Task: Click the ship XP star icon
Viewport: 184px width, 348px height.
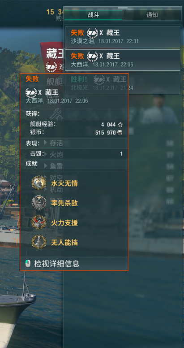Action: click(120, 125)
